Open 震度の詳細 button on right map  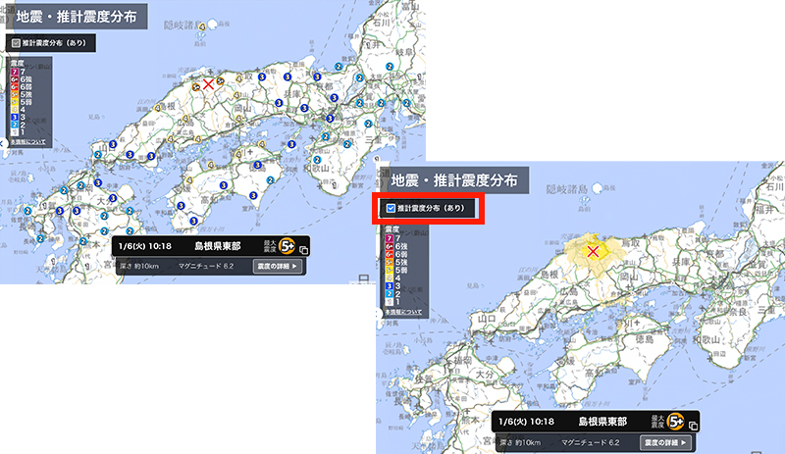pos(666,442)
